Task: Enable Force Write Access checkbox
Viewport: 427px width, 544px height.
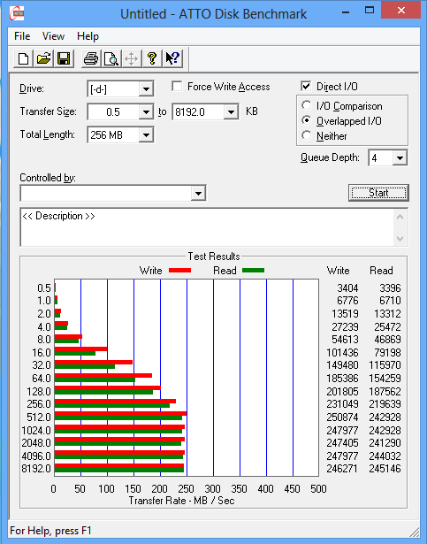Action: 177,86
